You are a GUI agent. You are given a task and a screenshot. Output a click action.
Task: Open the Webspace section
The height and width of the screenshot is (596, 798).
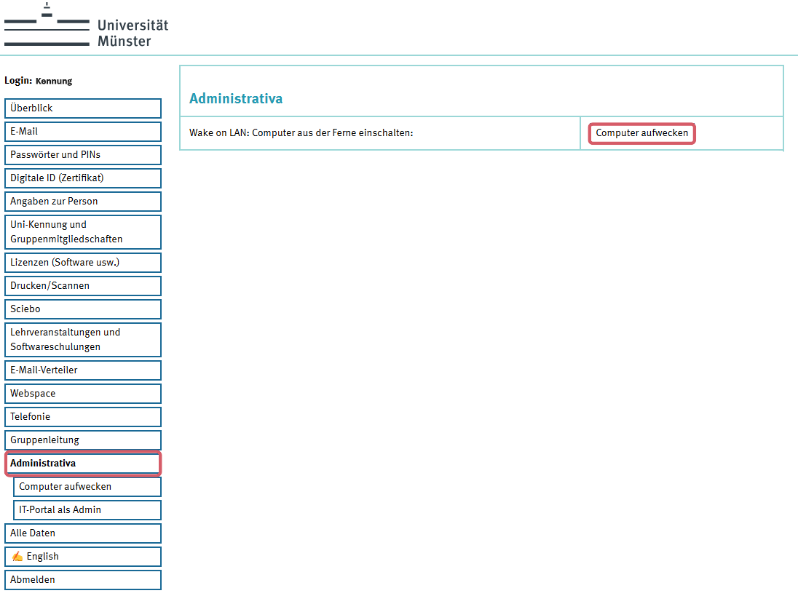point(82,394)
